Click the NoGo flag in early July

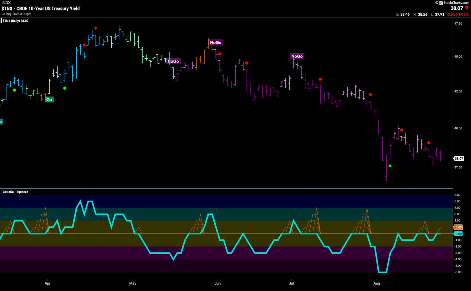297,56
